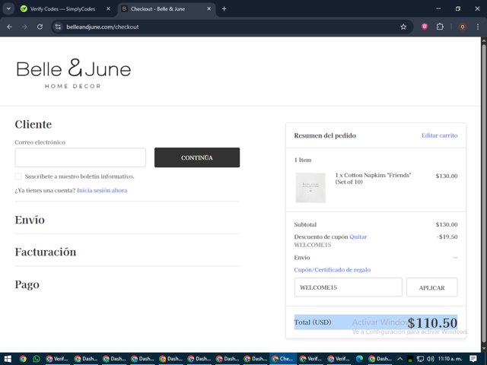This screenshot has width=487, height=365.
Task: Close the Checkout - Belle & June tab
Action: coord(209,8)
